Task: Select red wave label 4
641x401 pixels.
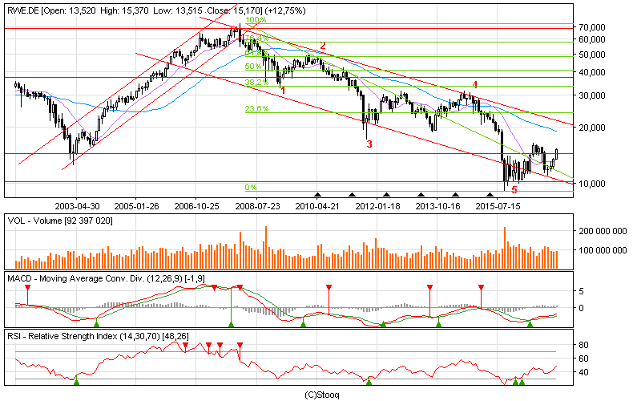Action: tap(474, 85)
